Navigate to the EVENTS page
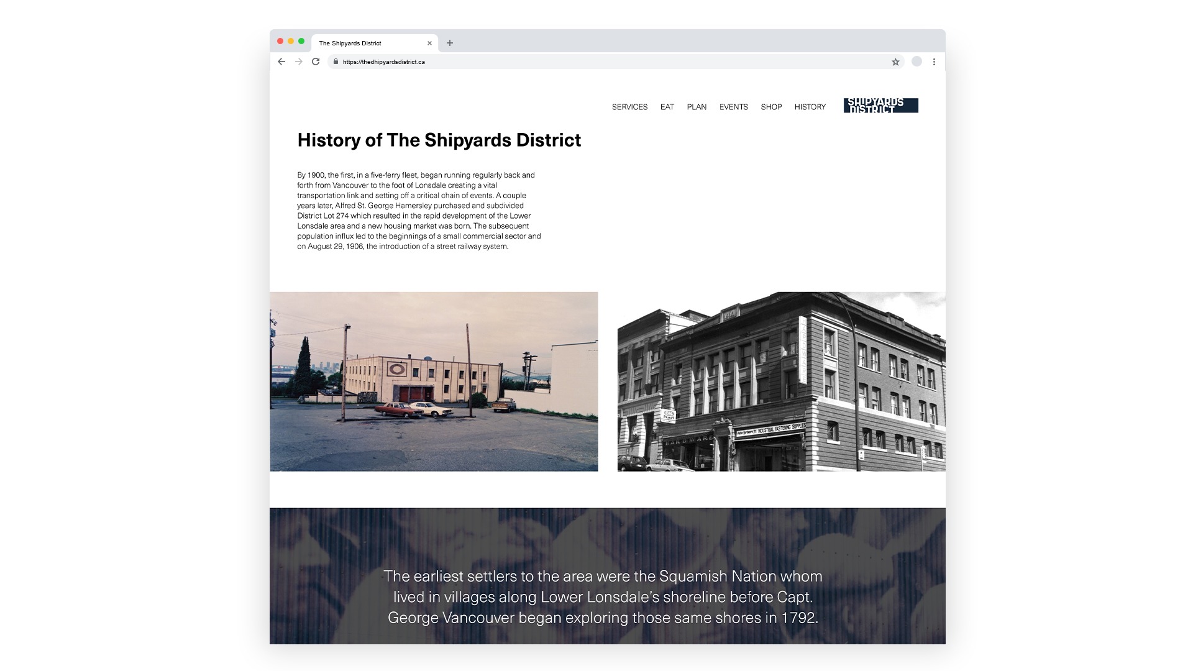This screenshot has height=671, width=1193. (733, 107)
